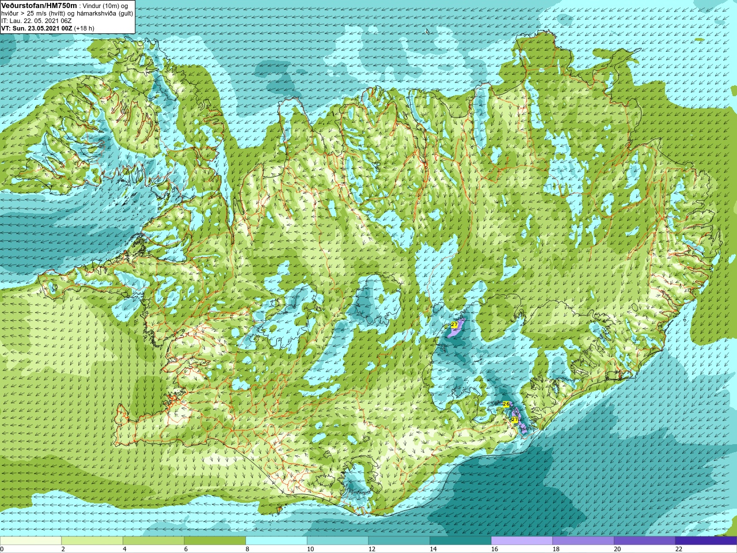Choose the 10–12 m/s light teal legend swatch

point(337,541)
